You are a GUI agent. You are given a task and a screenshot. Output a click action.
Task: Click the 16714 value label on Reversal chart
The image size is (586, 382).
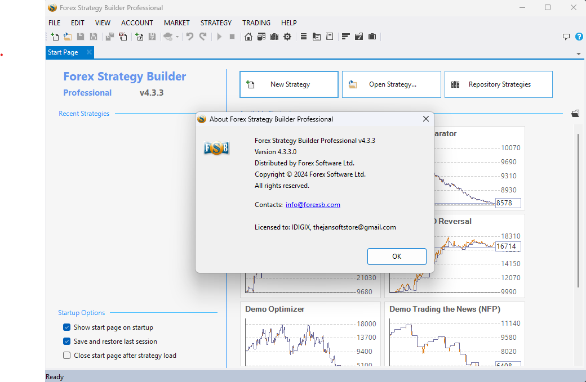tap(508, 246)
